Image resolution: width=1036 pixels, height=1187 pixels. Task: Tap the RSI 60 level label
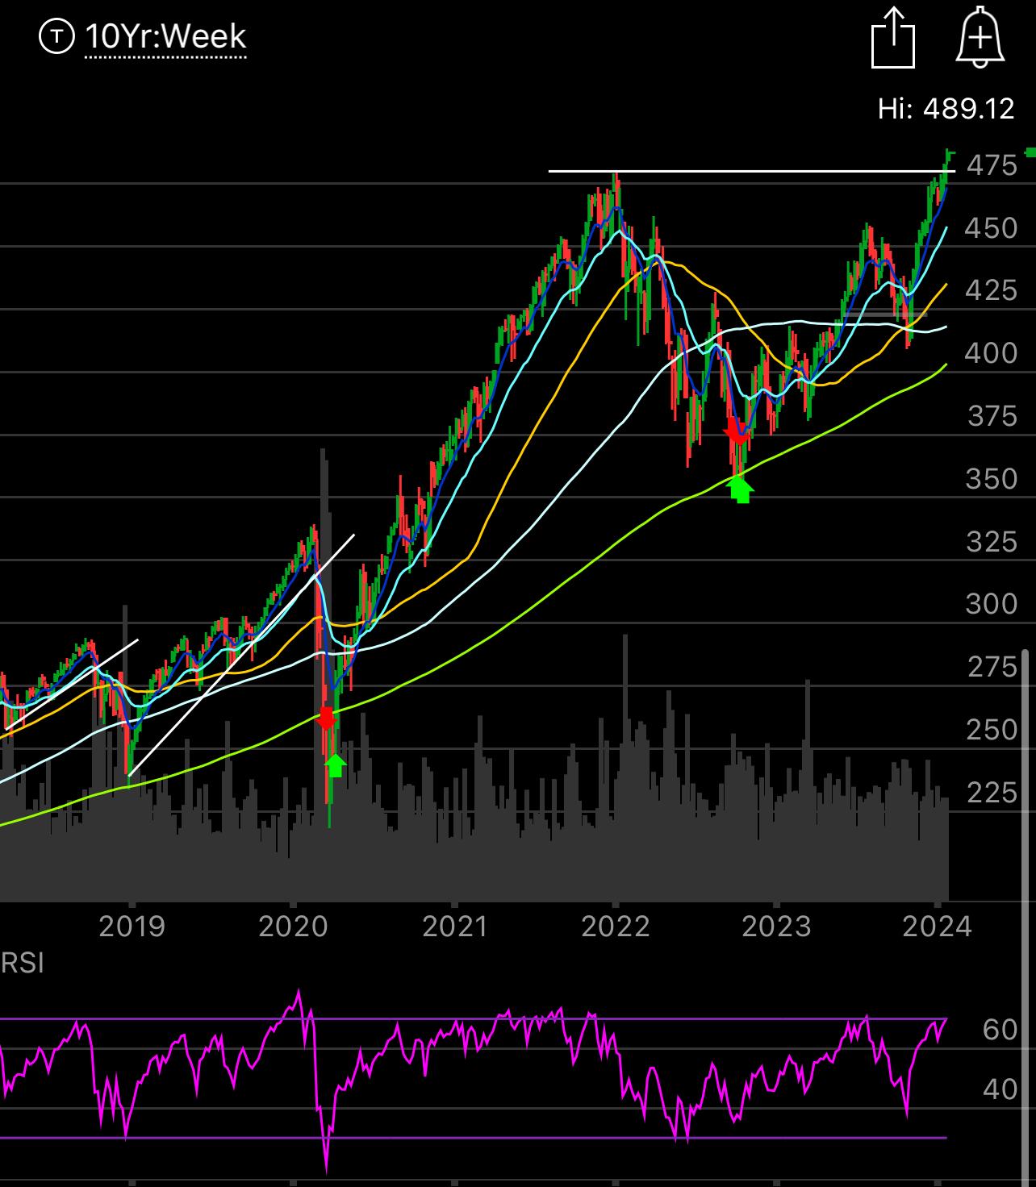point(1000,1030)
